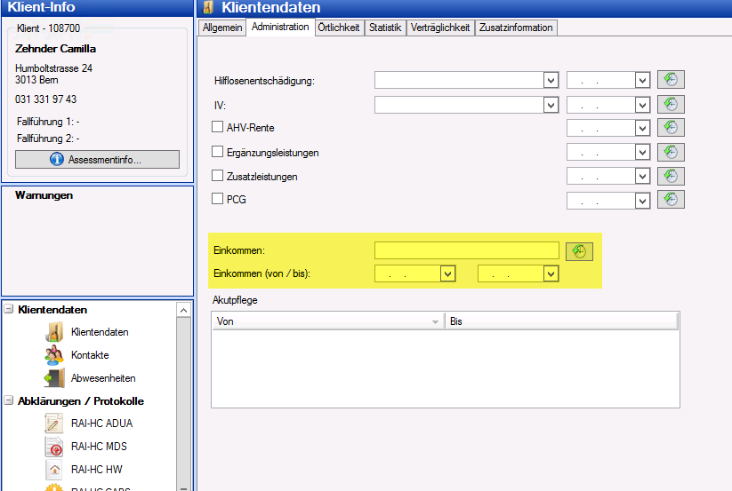The image size is (732, 491).
Task: Show history for AHV-Rente row
Action: (671, 127)
